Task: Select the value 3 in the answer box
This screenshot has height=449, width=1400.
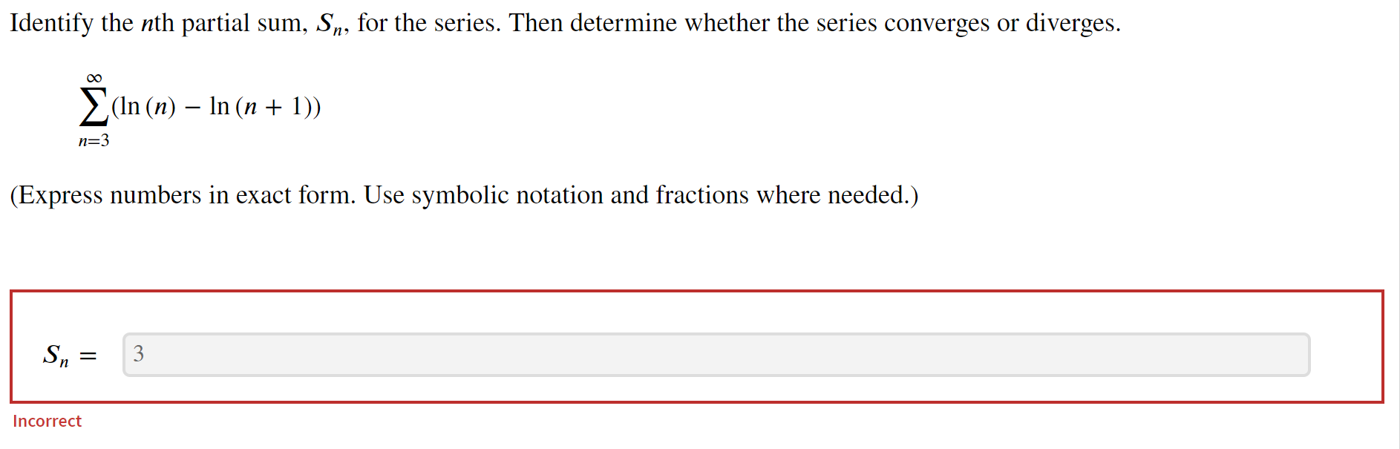Action: pos(138,354)
